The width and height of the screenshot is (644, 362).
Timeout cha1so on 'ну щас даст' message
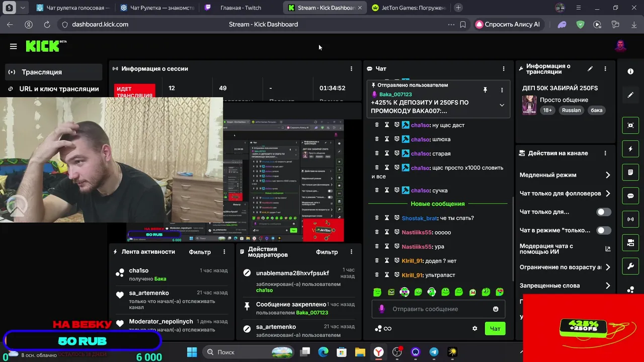[x=387, y=125]
